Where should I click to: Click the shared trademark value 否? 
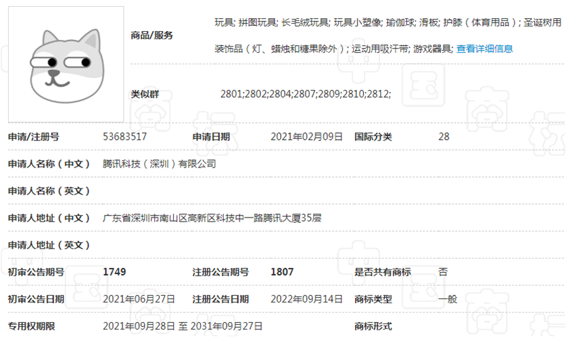click(443, 271)
